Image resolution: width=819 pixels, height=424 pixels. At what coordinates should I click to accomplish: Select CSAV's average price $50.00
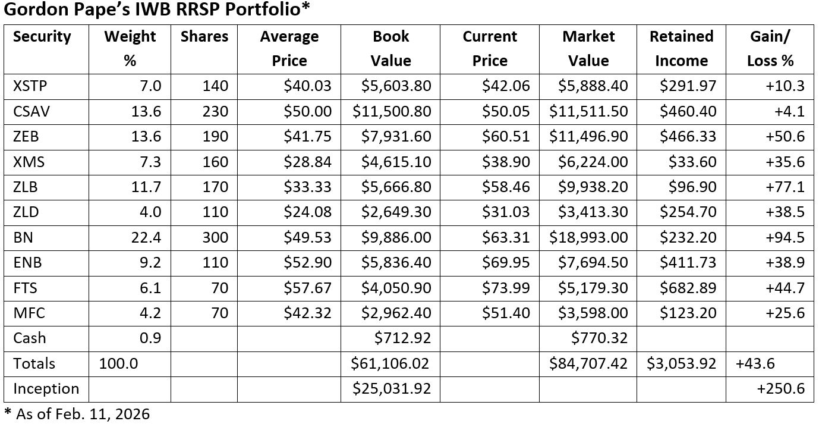click(x=307, y=112)
